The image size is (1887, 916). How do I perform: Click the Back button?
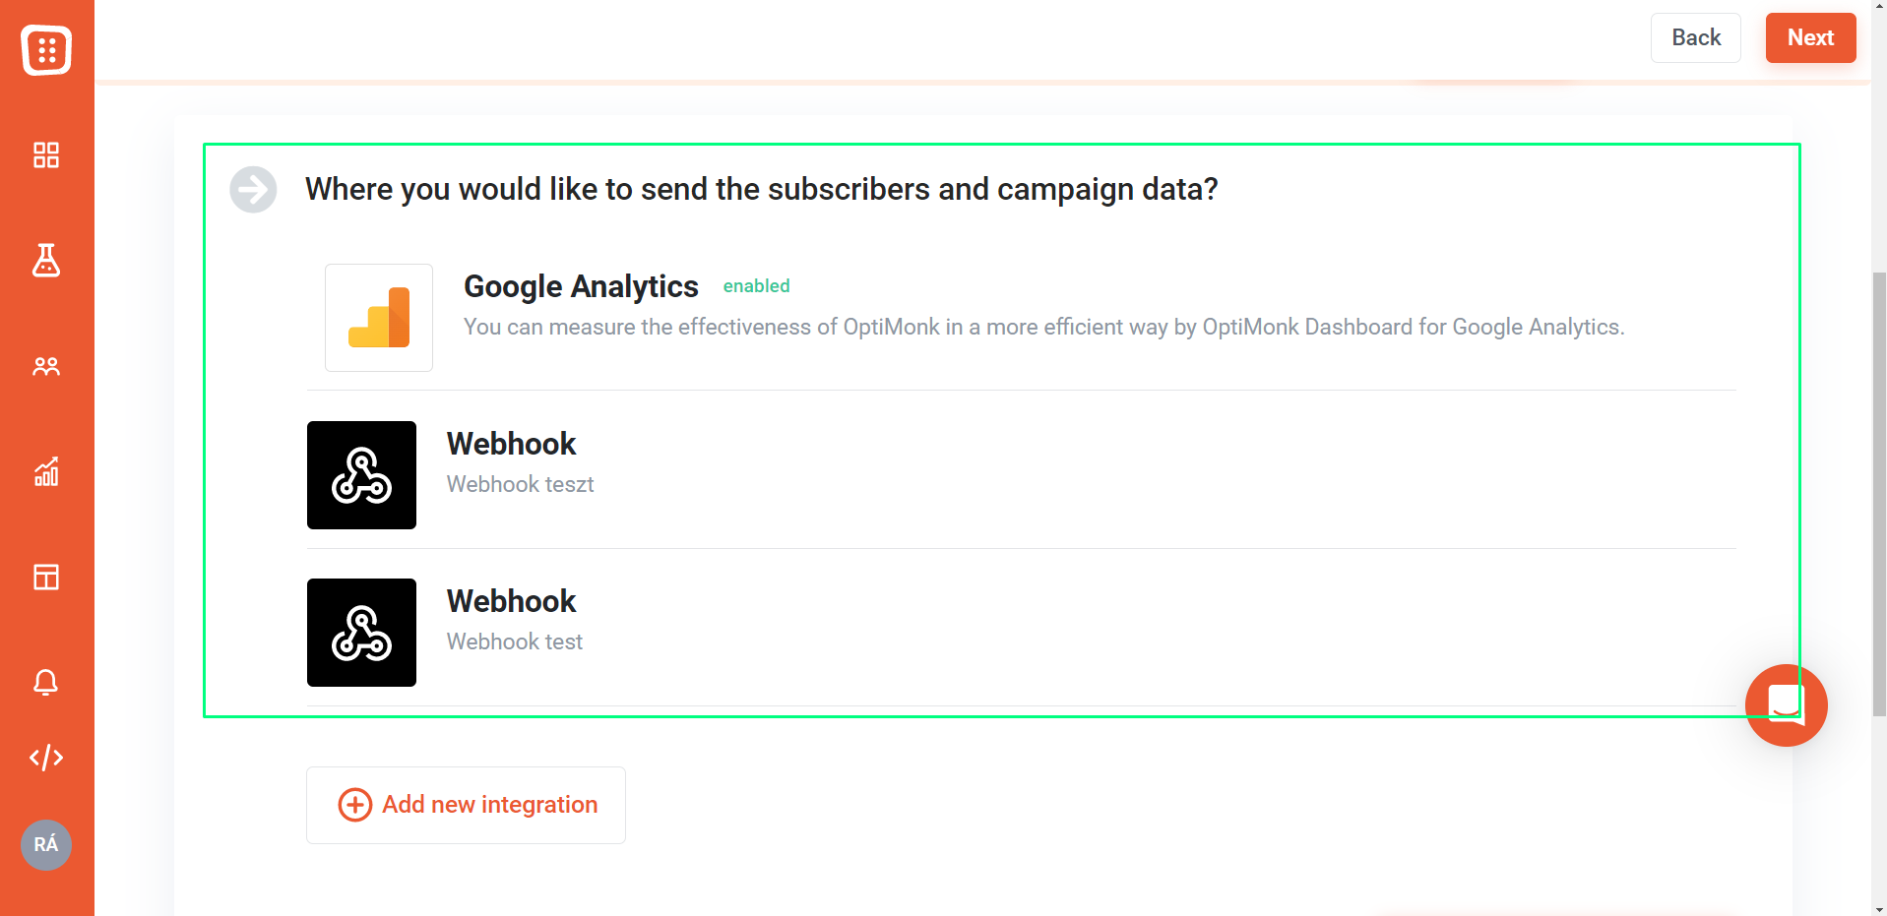click(1695, 37)
